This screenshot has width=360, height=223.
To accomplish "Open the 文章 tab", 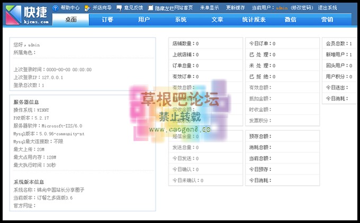I will point(217,20).
